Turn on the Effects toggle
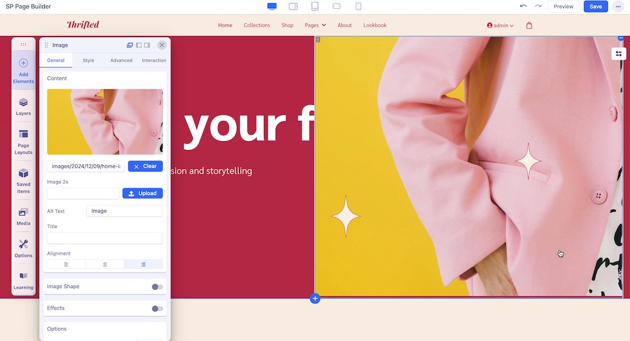The width and height of the screenshot is (630, 341). click(x=157, y=308)
